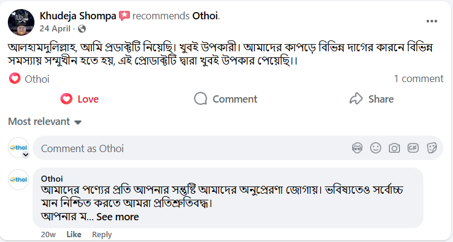Attach a photo using camera icon
This screenshot has height=242, width=453.
click(394, 147)
